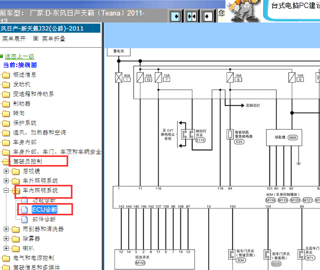The image size is (320, 270).
Task: Expand the 车外照明系统 tree node
Action: [6, 181]
